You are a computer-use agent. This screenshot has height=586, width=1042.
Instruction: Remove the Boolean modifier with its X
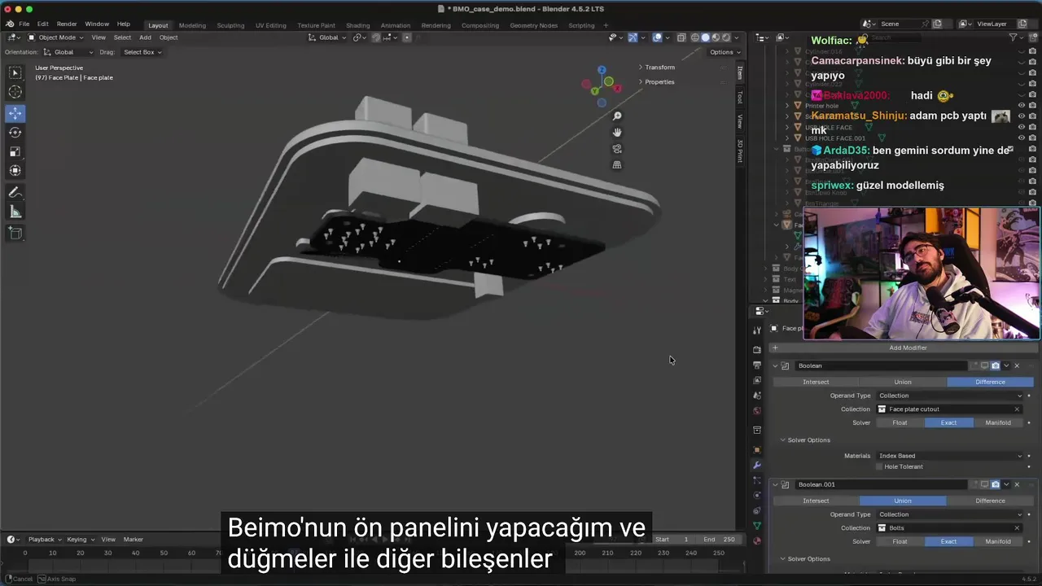[x=1017, y=365]
